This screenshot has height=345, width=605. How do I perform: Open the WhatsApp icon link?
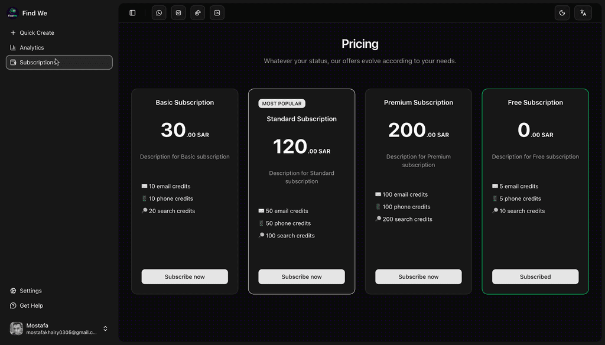click(159, 13)
